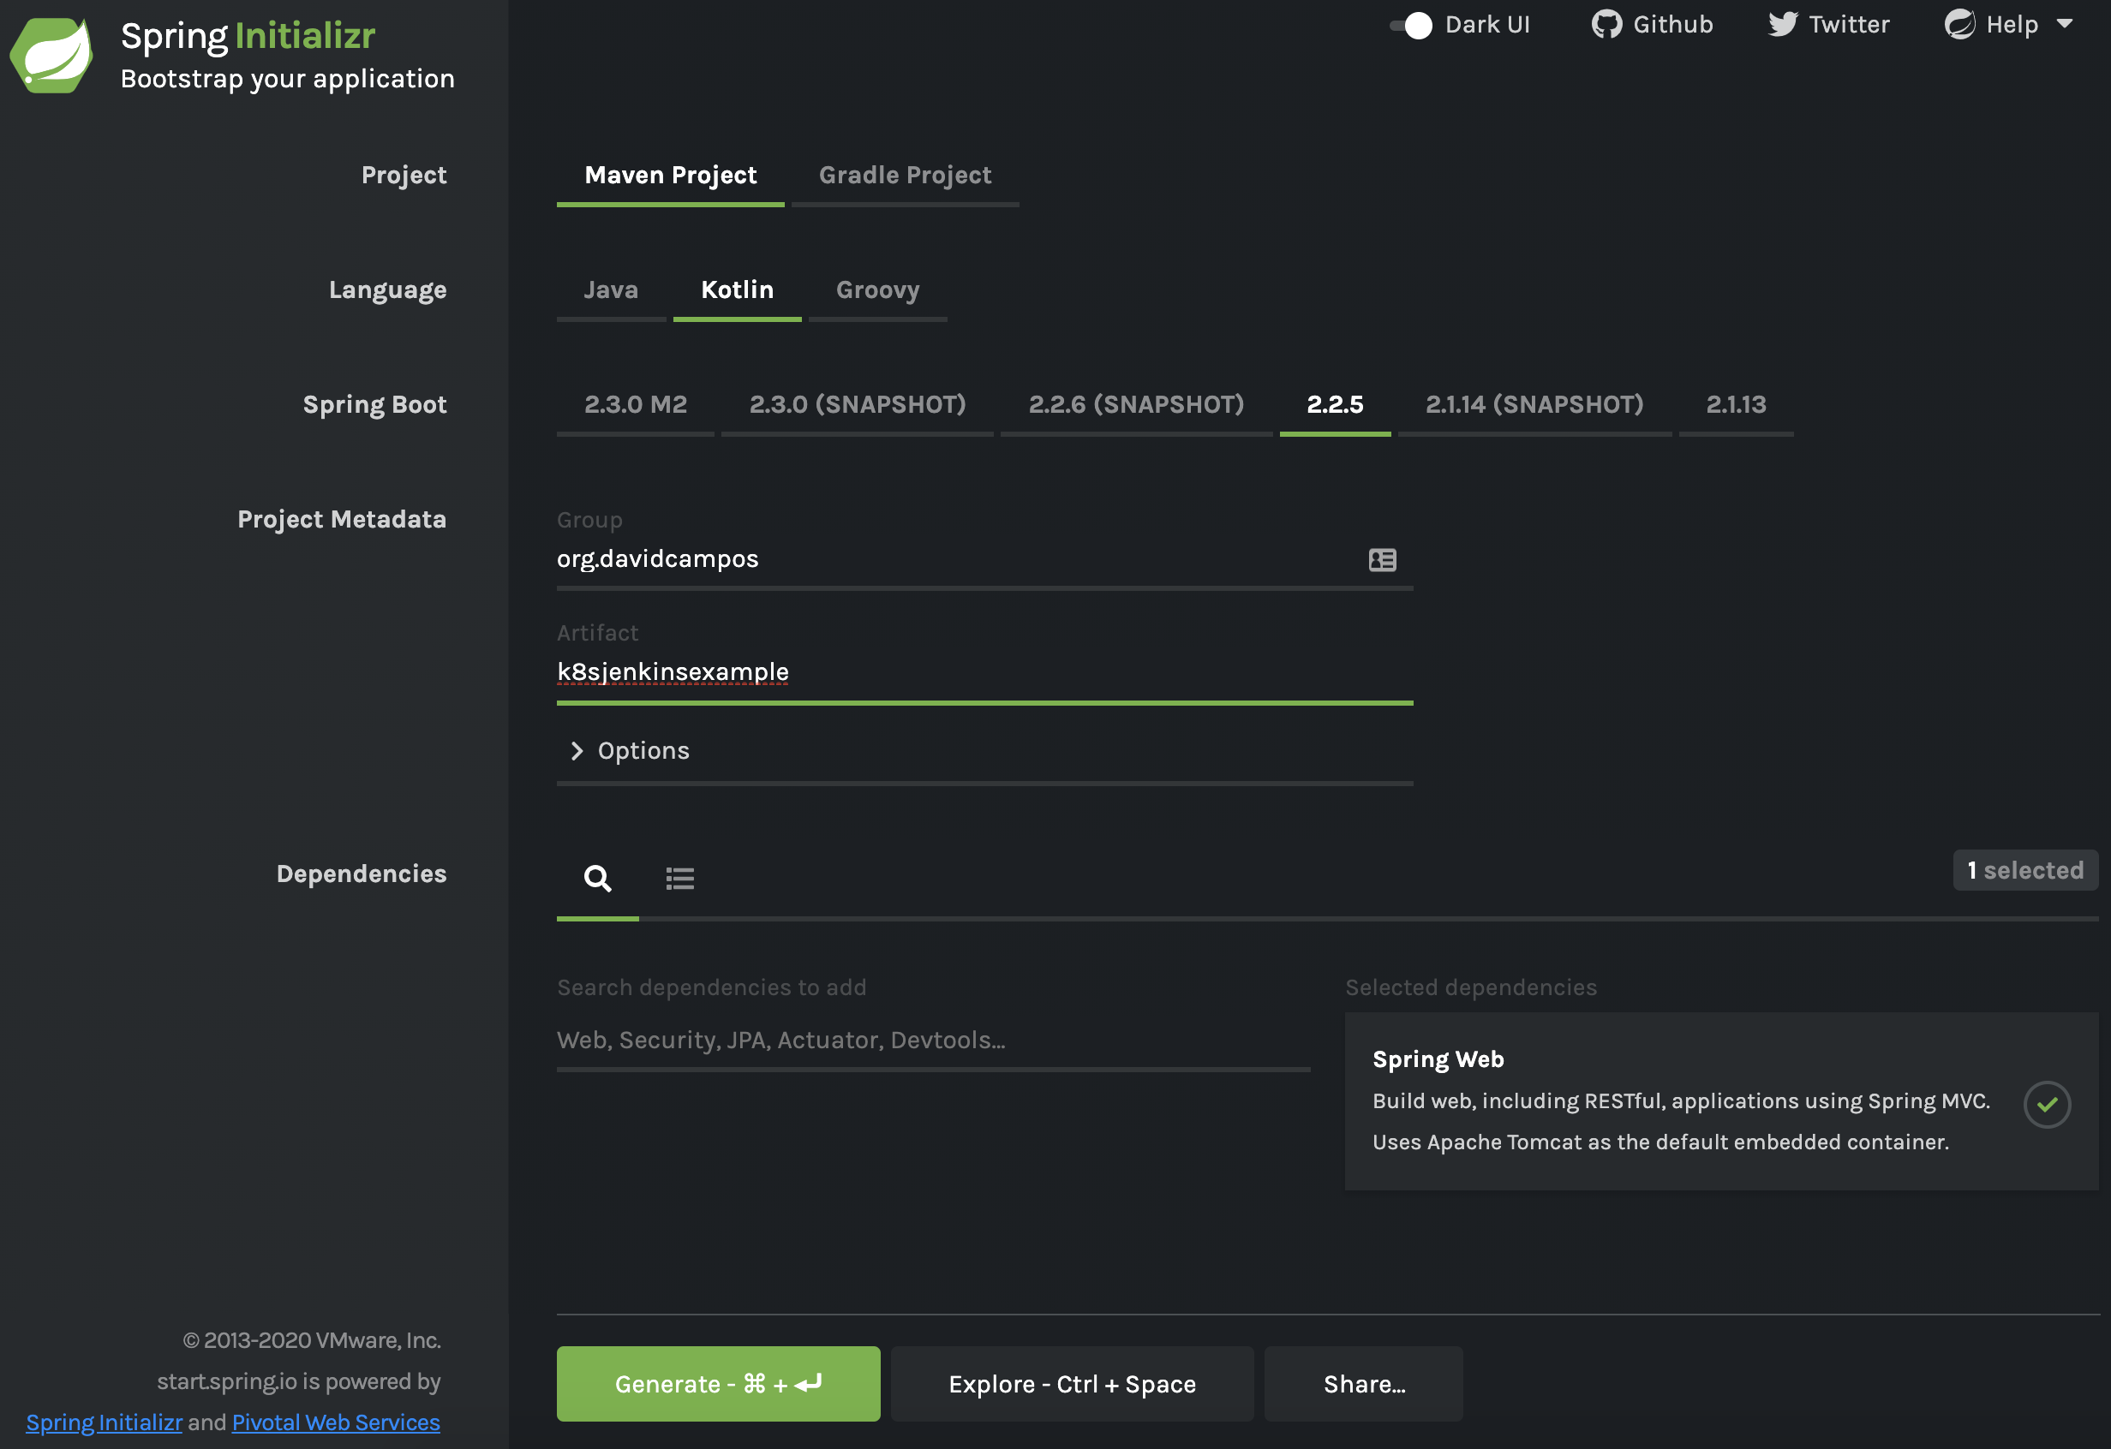Click the search dependencies icon
The width and height of the screenshot is (2111, 1449).
point(597,877)
